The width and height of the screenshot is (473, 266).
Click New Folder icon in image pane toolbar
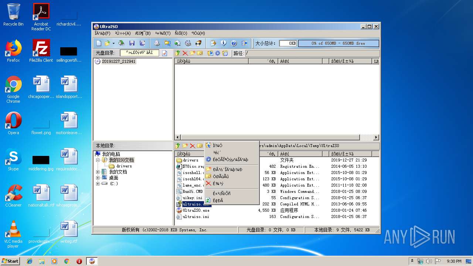tap(193, 53)
